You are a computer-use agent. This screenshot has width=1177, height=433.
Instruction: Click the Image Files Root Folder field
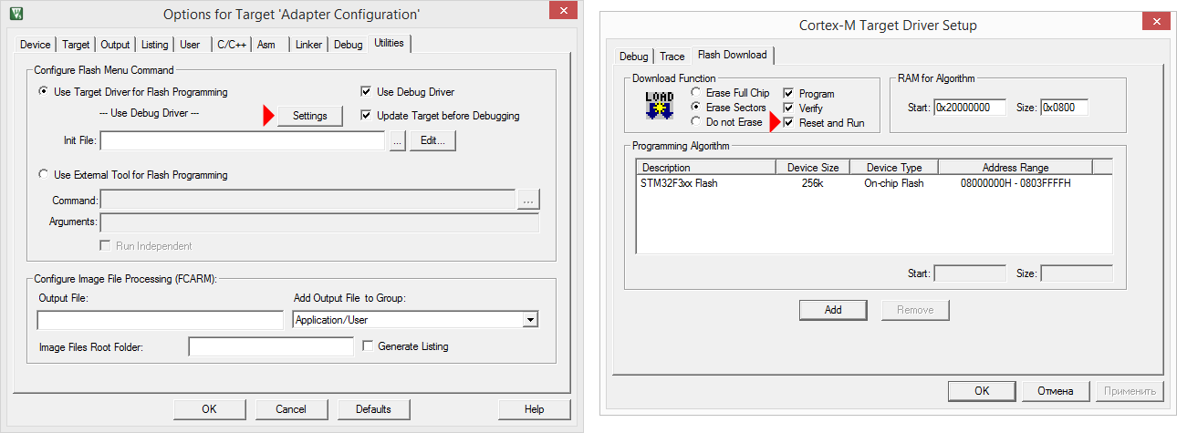271,346
